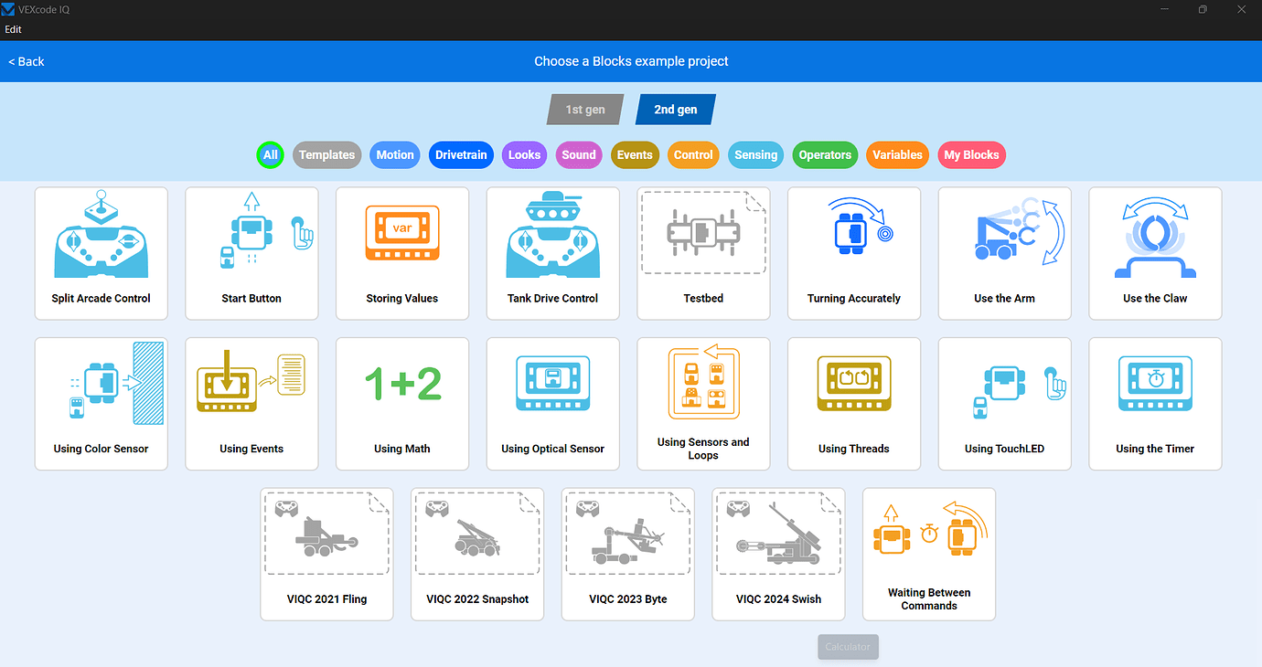
Task: Toggle the All category filter
Action: [x=270, y=154]
